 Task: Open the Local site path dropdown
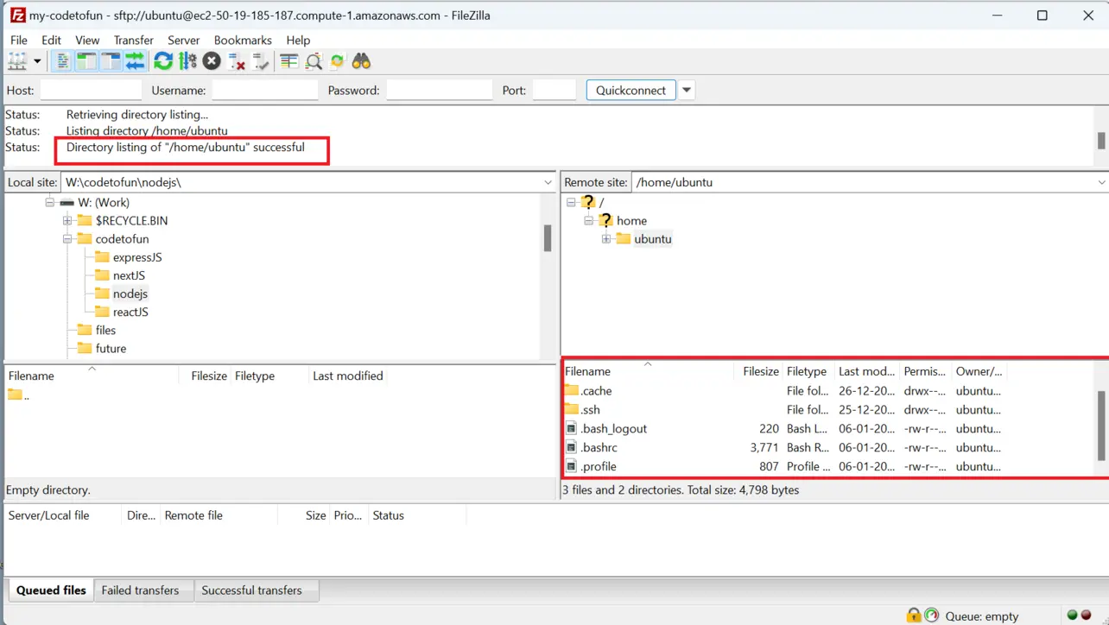point(548,182)
